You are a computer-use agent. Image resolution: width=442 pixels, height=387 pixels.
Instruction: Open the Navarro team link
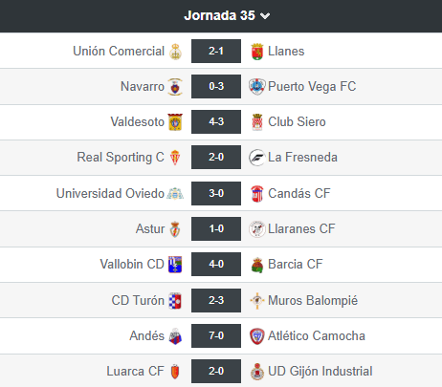click(x=143, y=86)
